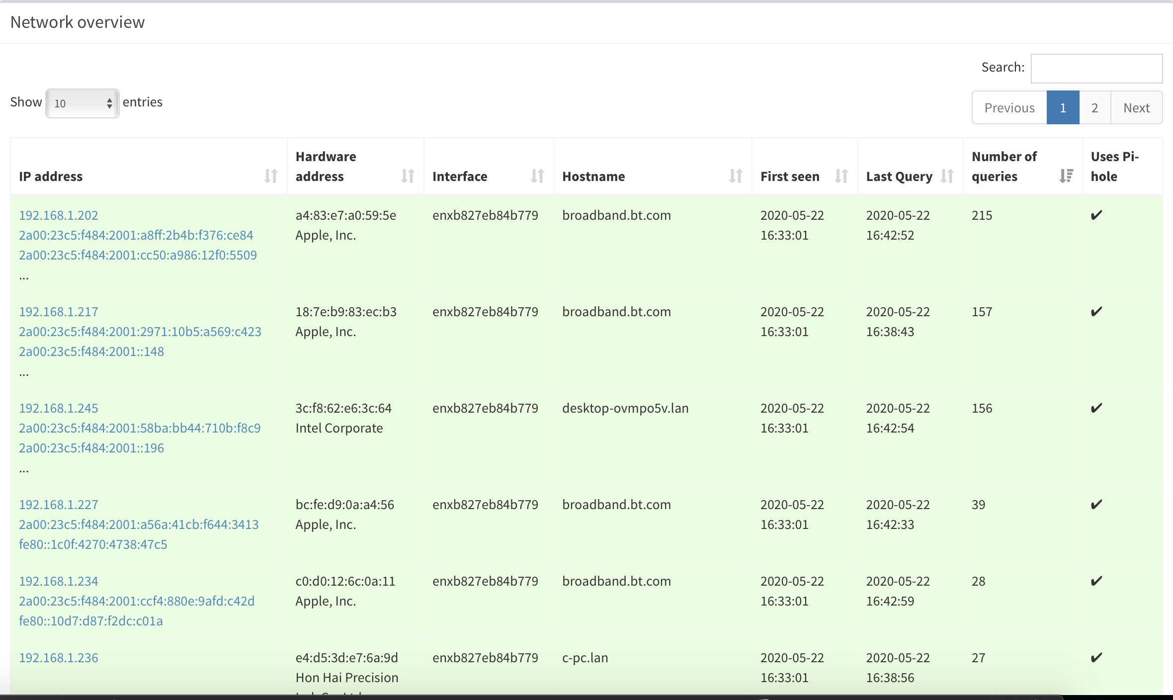Open IPv6 link 2a00:23c5:f484:2001::148
This screenshot has width=1173, height=700.
pos(91,351)
